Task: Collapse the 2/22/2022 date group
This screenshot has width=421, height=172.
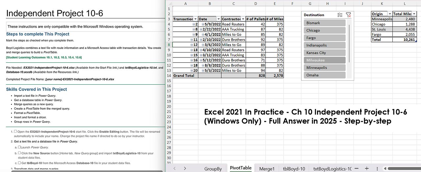Action: tap(201, 29)
